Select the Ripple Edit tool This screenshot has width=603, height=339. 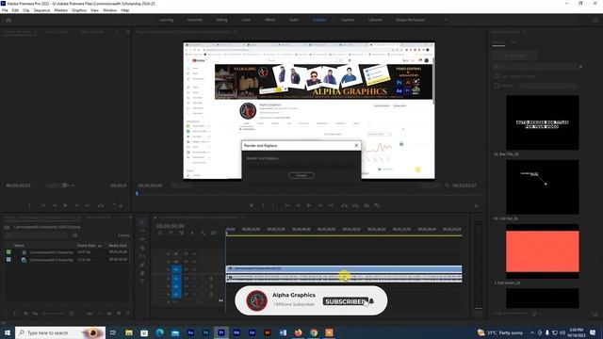[142, 239]
